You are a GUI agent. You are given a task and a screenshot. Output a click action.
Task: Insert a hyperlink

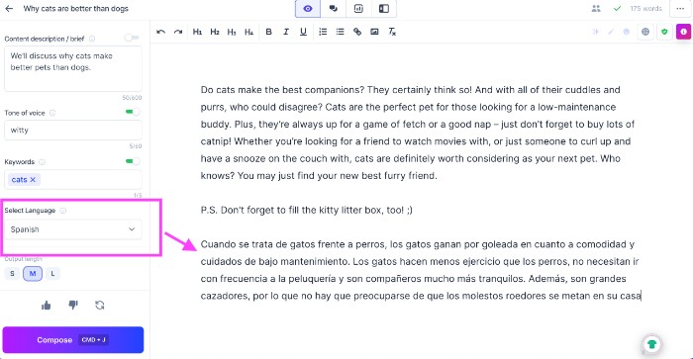click(357, 32)
